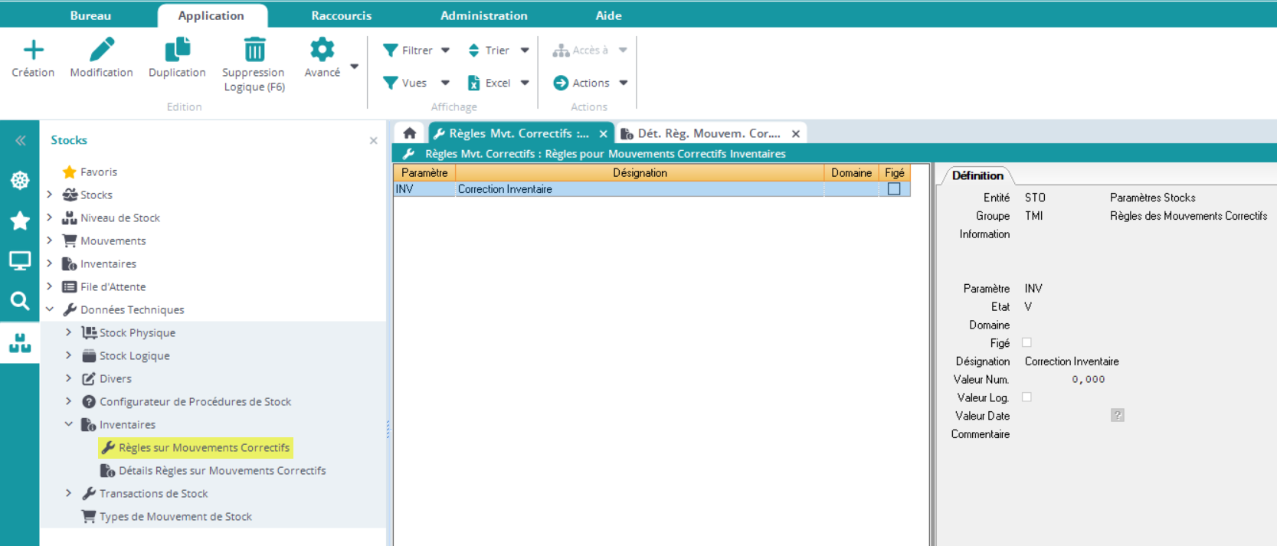Open the Filtrer dropdown arrow
The image size is (1277, 546).
coord(445,51)
